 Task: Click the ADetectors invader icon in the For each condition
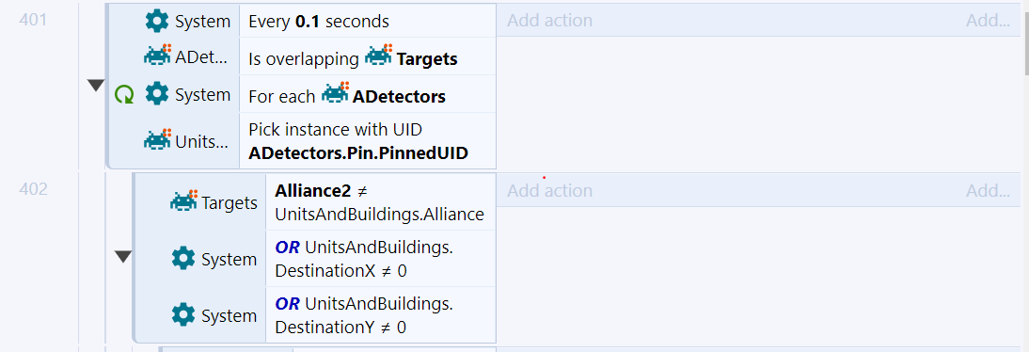[336, 94]
